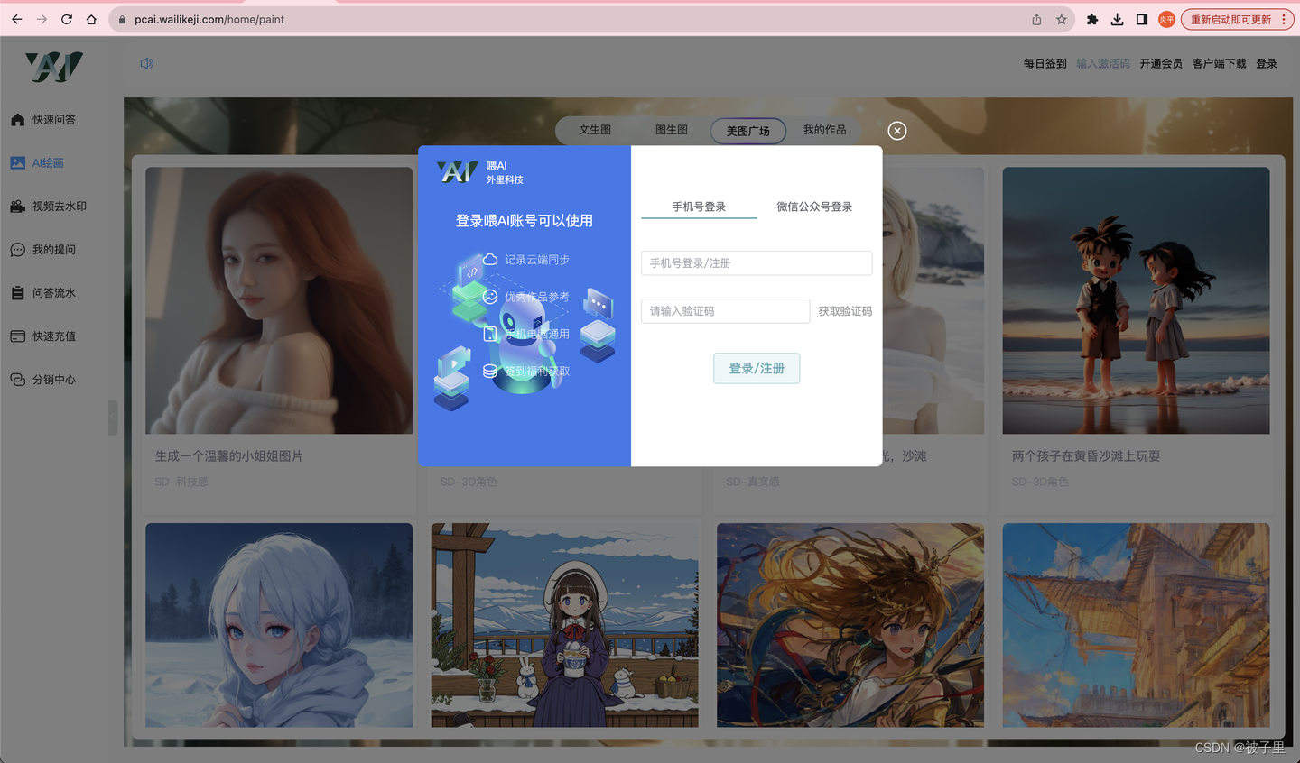The width and height of the screenshot is (1300, 763).
Task: Toggle the browser side panel icon
Action: coord(1142,19)
